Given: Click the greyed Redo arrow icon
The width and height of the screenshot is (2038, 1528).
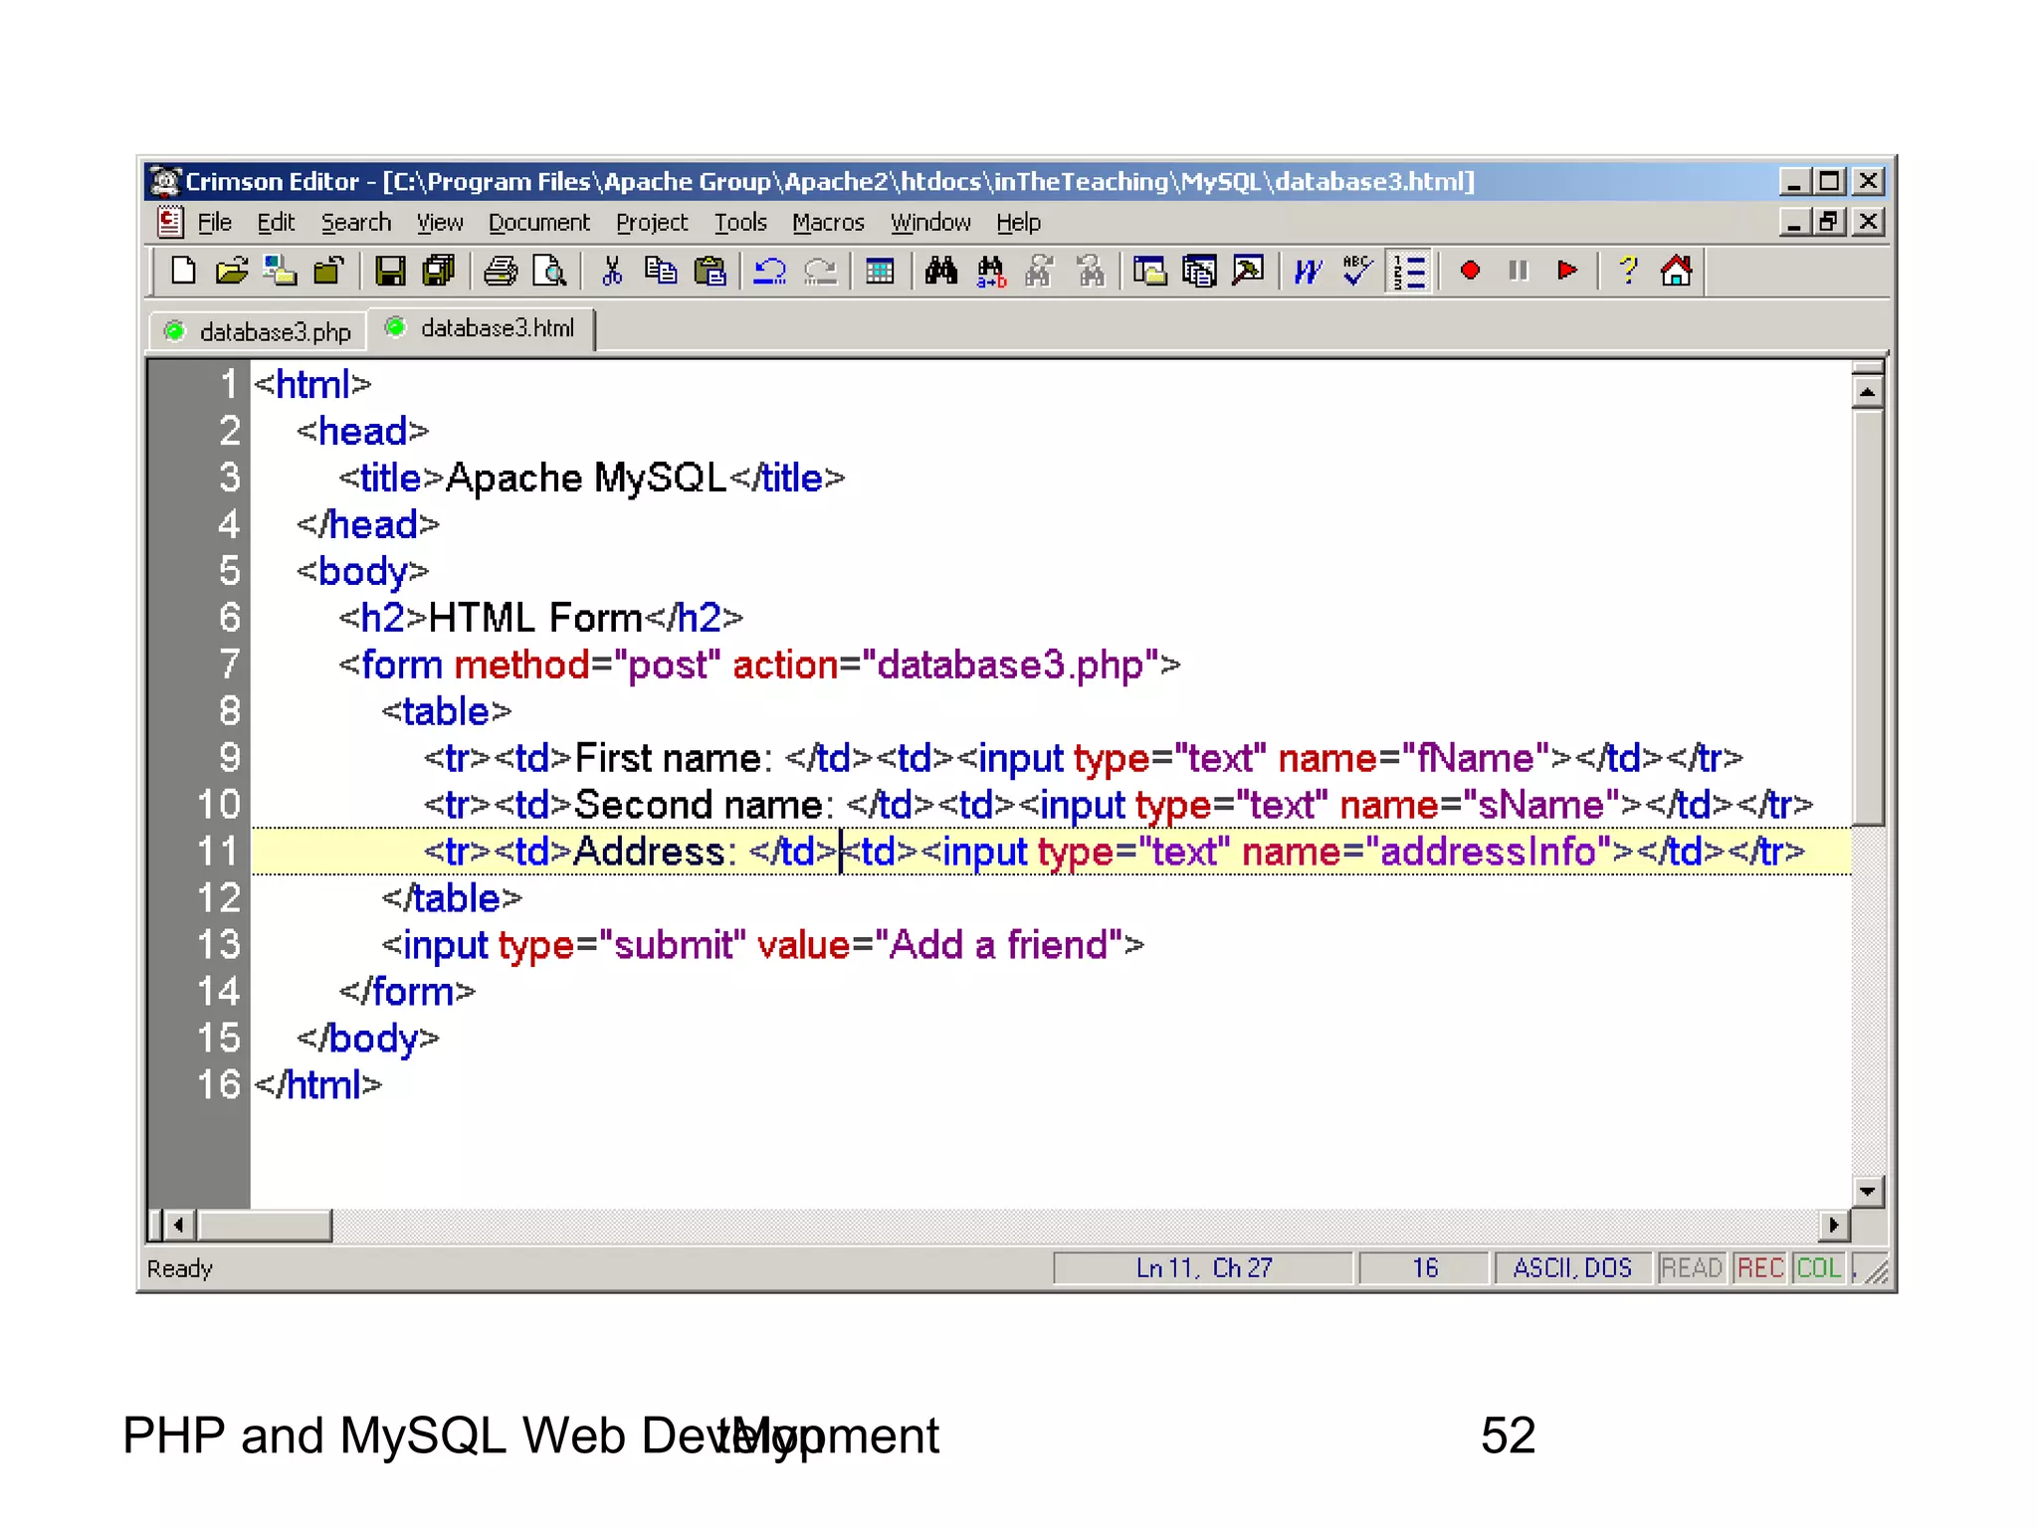Looking at the screenshot, I should tap(820, 271).
